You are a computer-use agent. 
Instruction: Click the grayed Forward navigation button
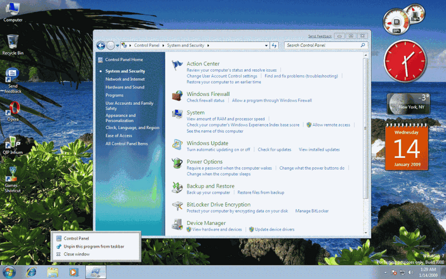110,45
